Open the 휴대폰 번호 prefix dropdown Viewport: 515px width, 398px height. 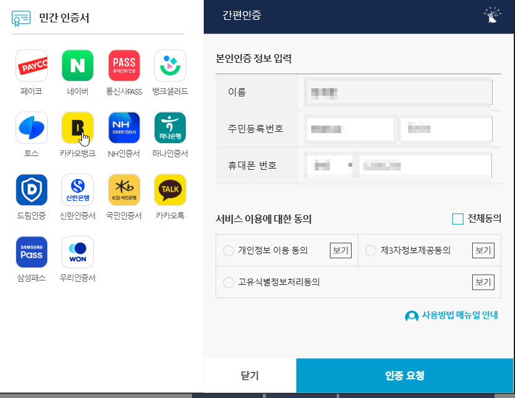click(330, 165)
